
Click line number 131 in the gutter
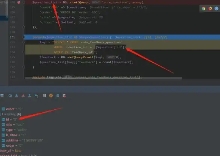[x=12, y=37]
